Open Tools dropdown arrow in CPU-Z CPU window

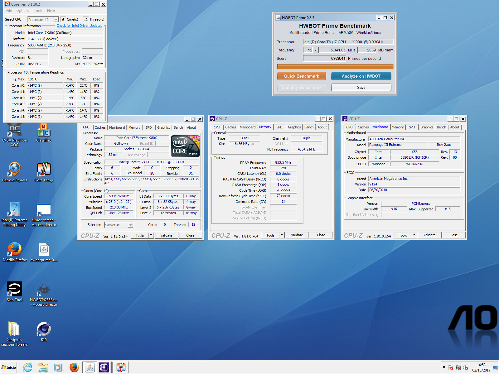click(x=151, y=235)
